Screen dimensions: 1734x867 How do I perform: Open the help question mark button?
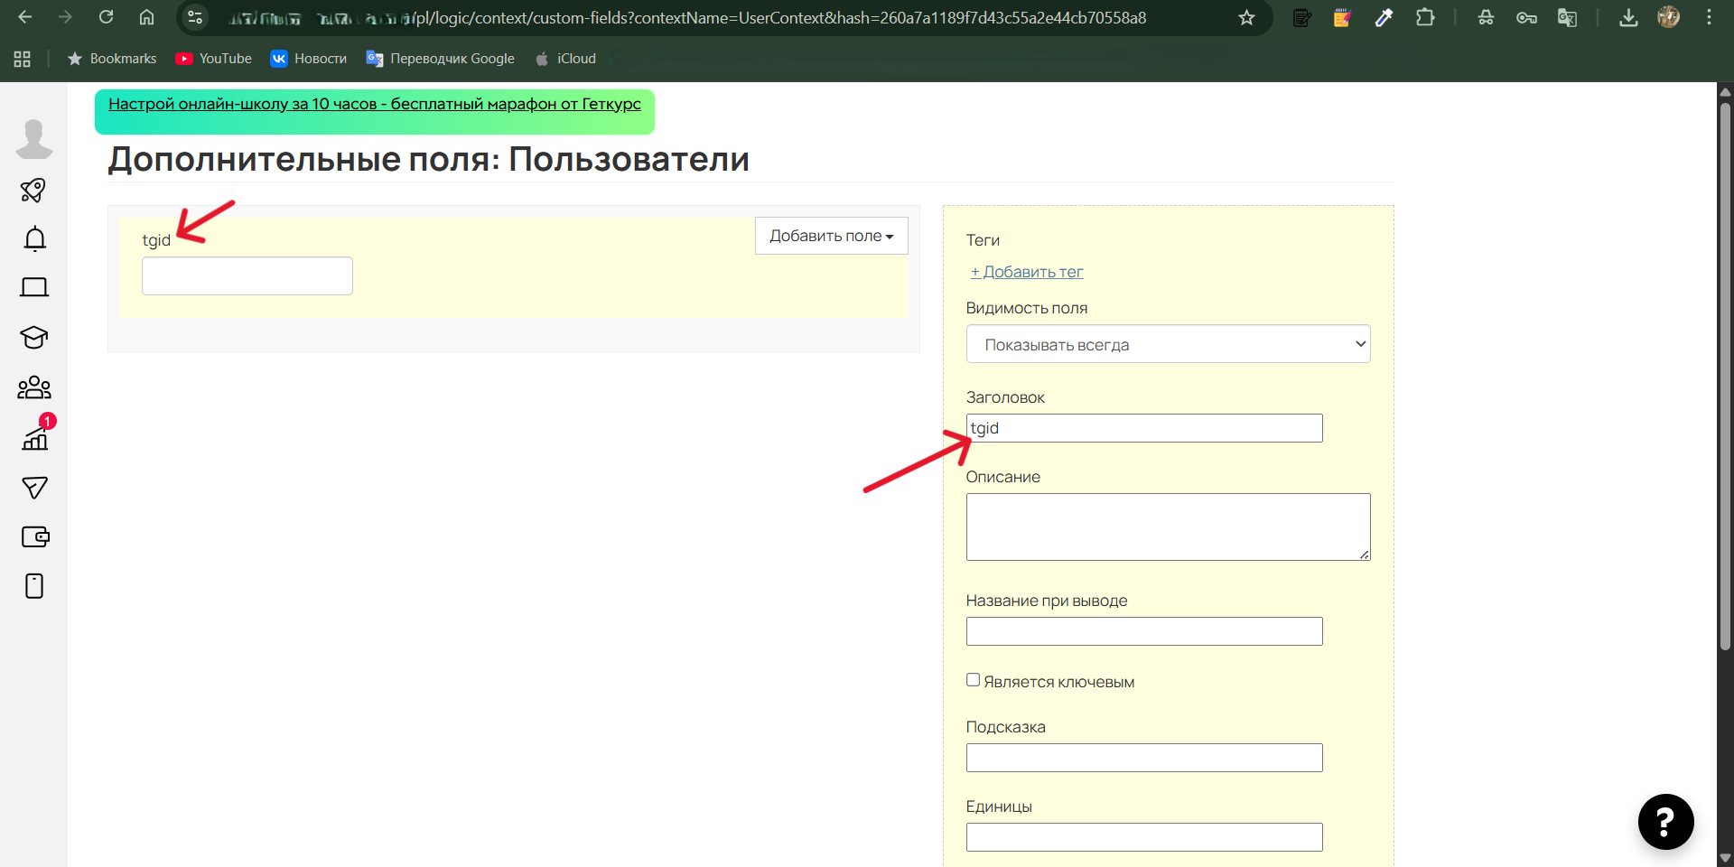click(x=1665, y=822)
